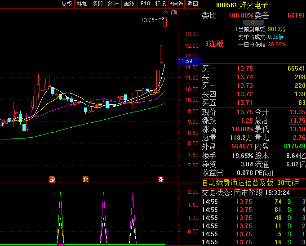
Task: Toggle the side panel icon on the chart
Action: click(x=174, y=13)
